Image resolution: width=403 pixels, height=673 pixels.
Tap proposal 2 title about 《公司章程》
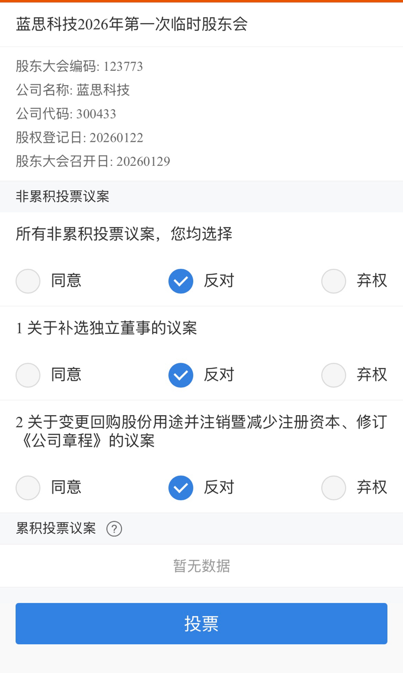(201, 431)
